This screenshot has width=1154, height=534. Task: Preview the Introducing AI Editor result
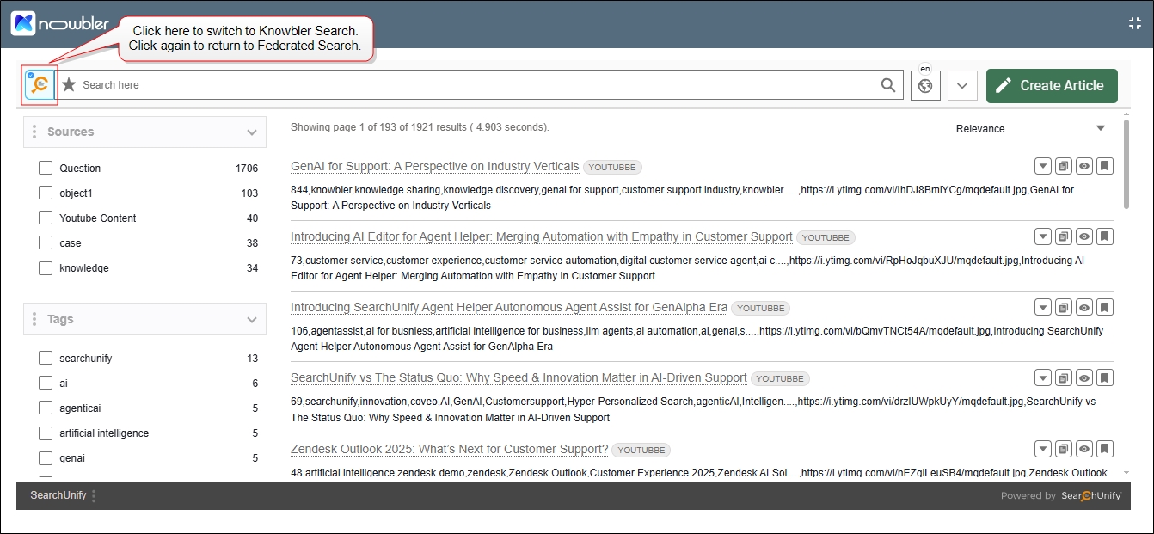pos(1084,236)
